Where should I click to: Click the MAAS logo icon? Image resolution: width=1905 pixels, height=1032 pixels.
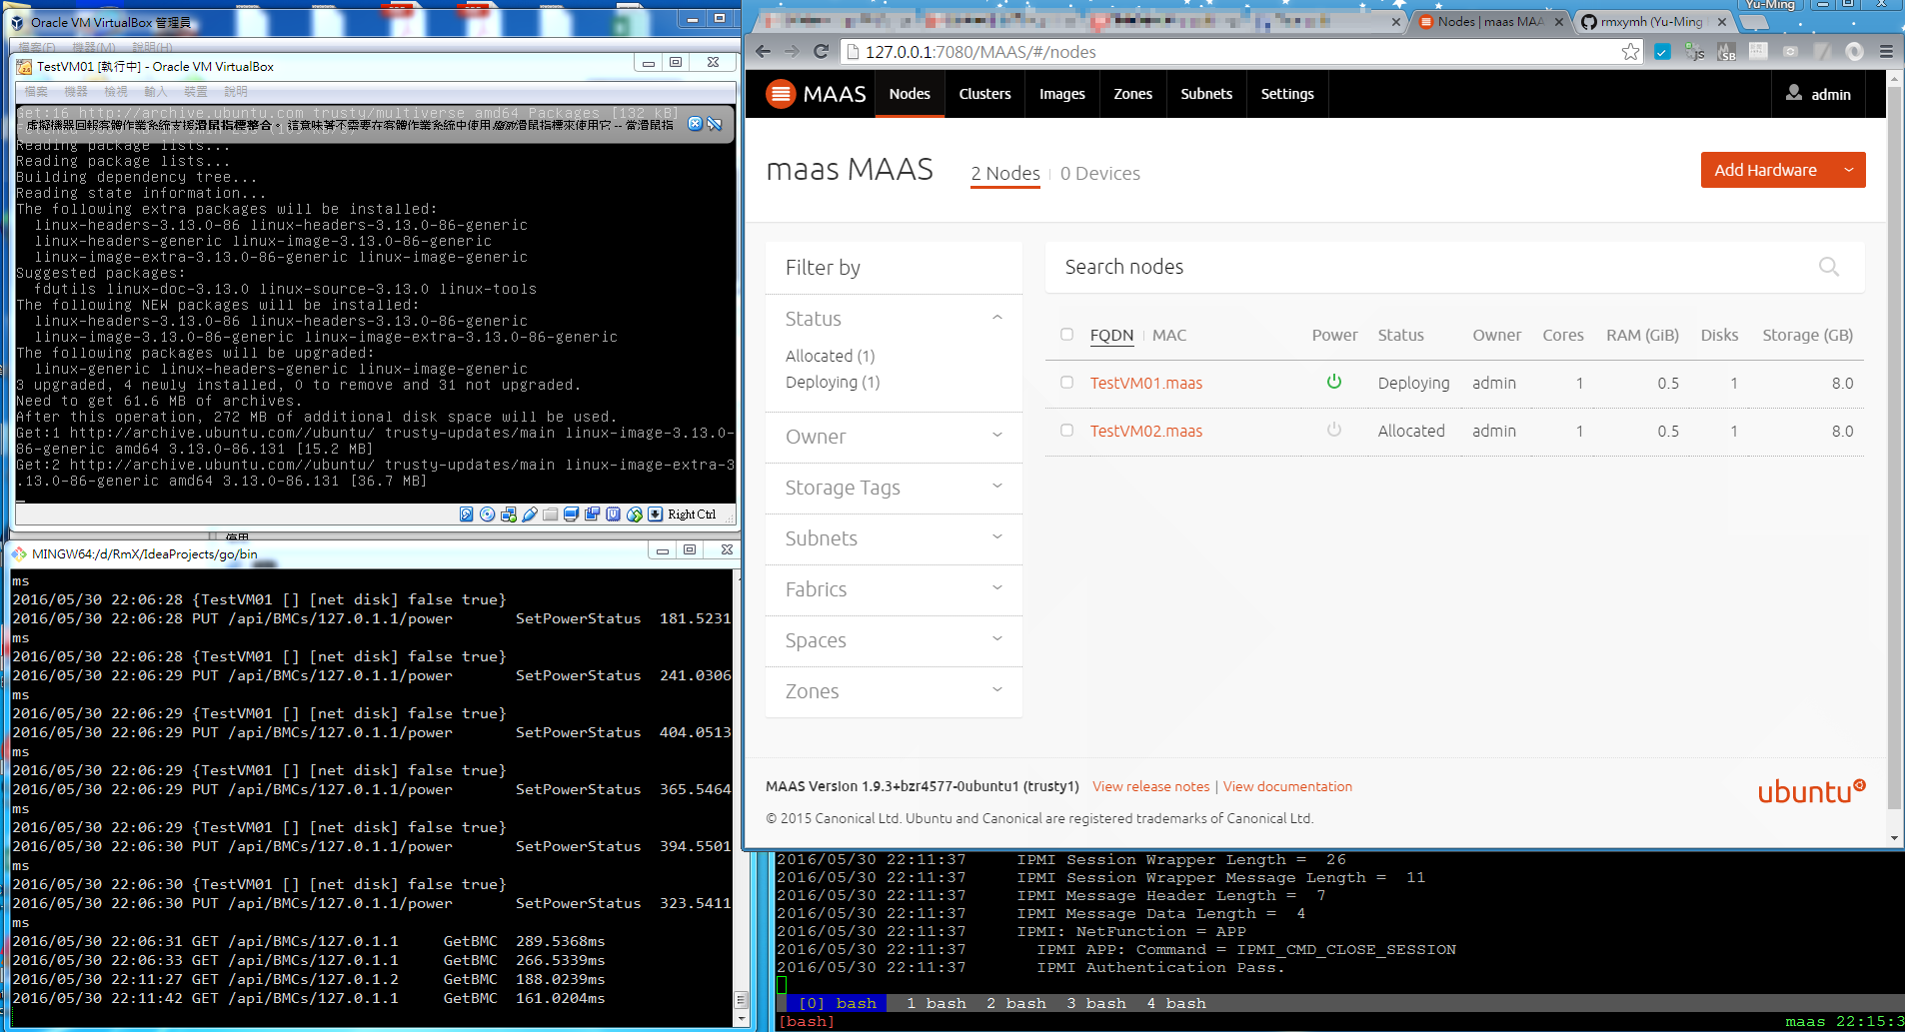pos(781,94)
